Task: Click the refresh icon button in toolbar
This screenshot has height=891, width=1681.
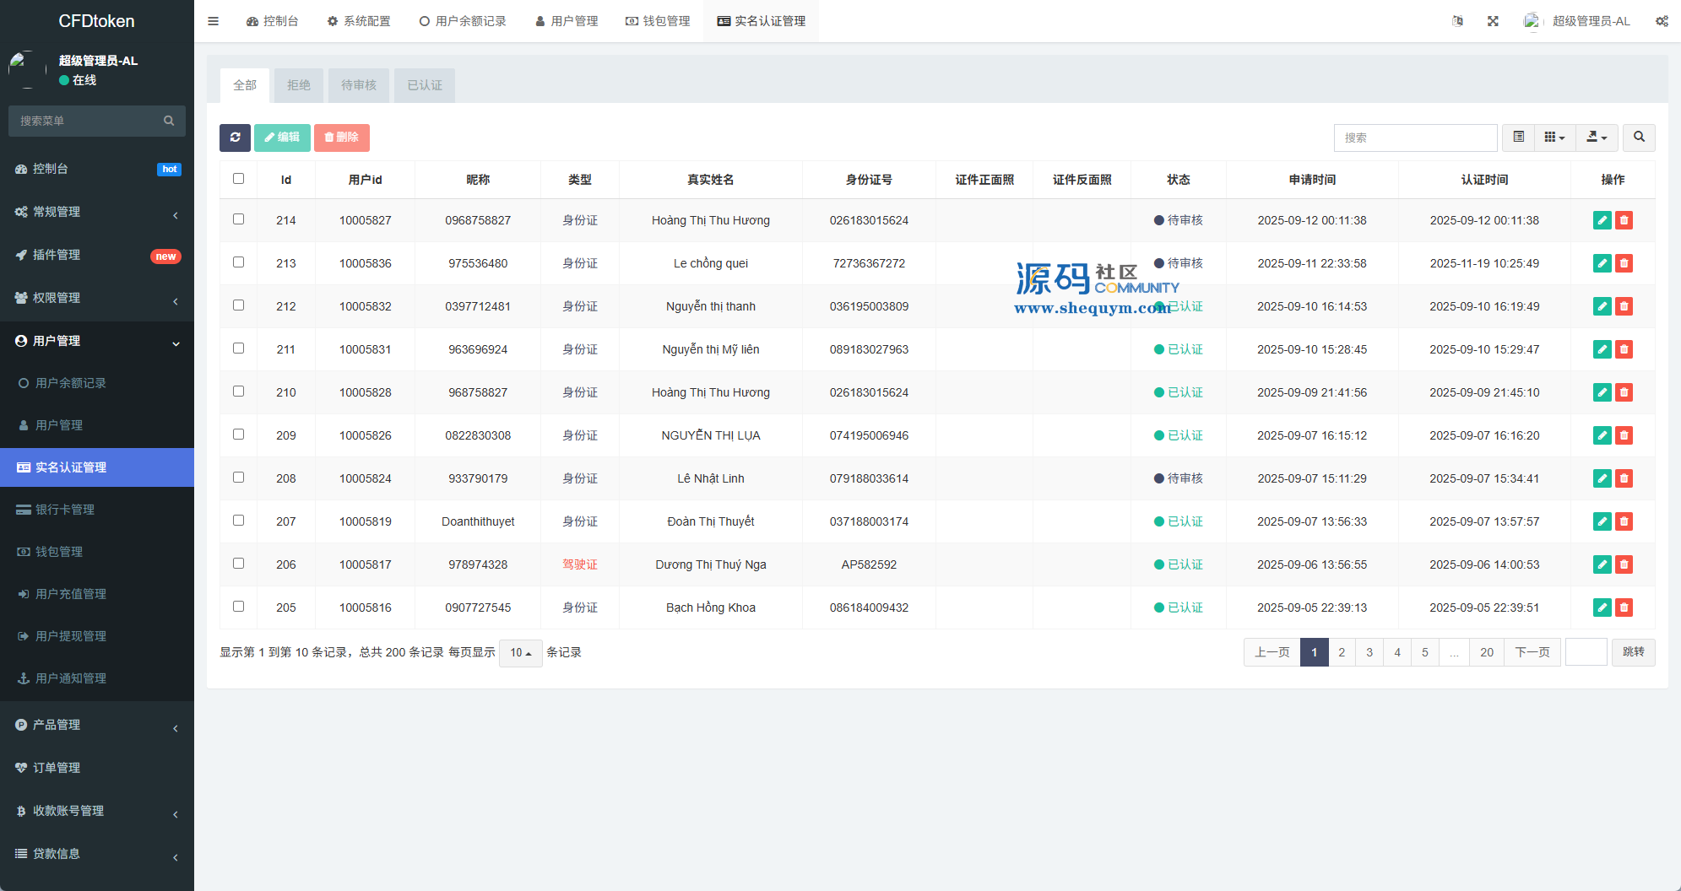Action: tap(235, 138)
